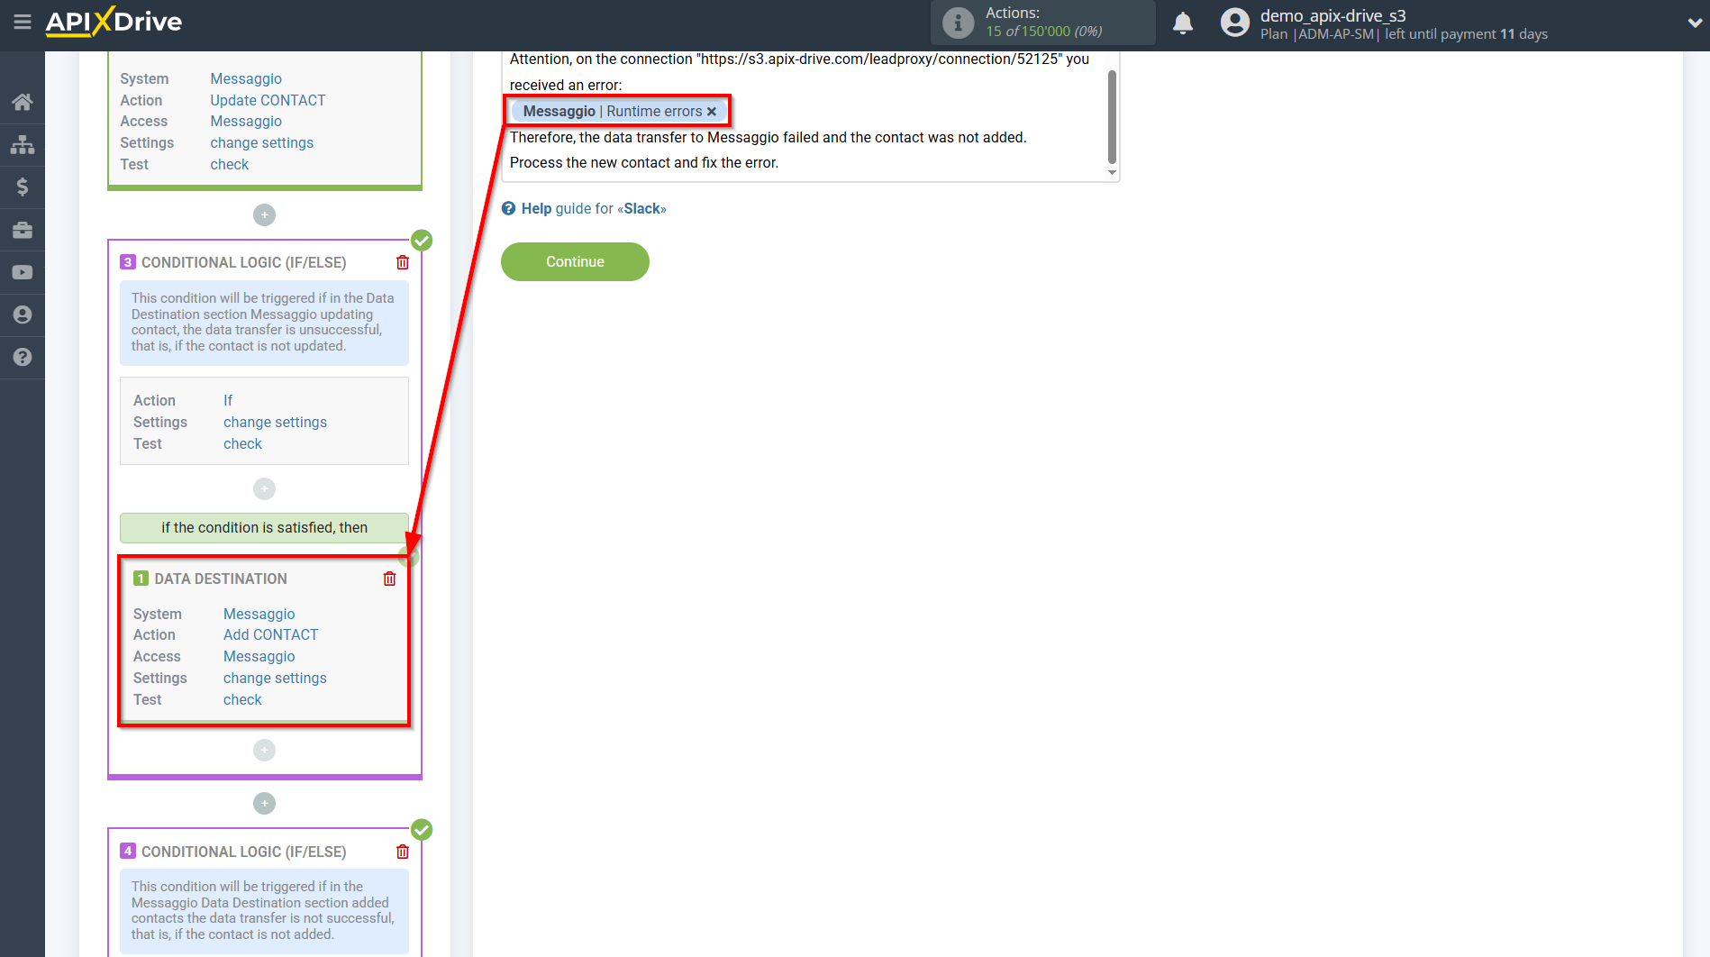
Task: Open Update CONTACT action link
Action: pyautogui.click(x=268, y=100)
